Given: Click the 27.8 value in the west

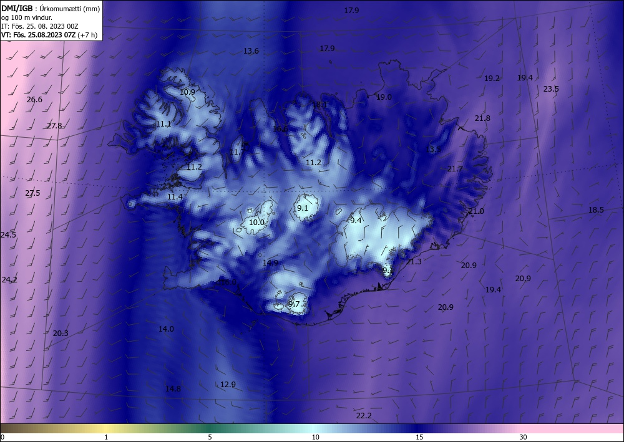Looking at the screenshot, I should [x=54, y=126].
